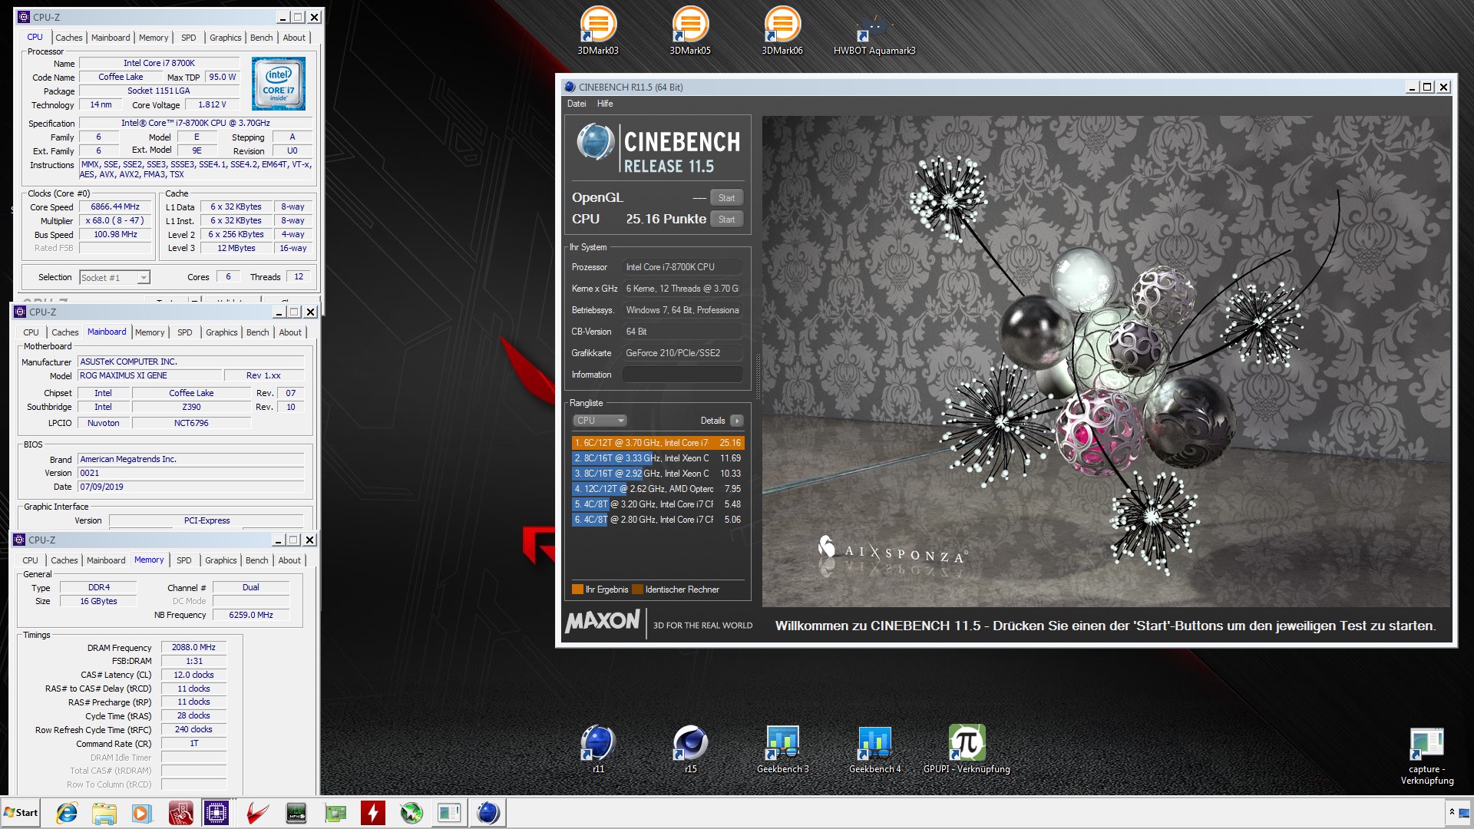Open Windows Media Player from the taskbar

(141, 813)
